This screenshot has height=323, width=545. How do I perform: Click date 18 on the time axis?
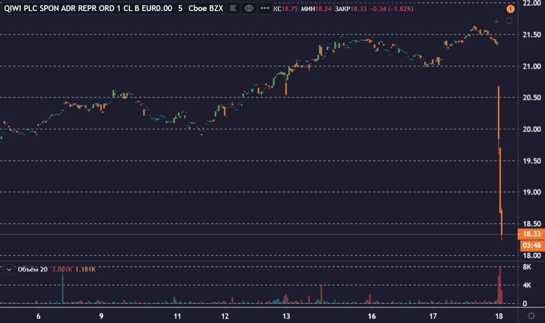[x=499, y=316]
